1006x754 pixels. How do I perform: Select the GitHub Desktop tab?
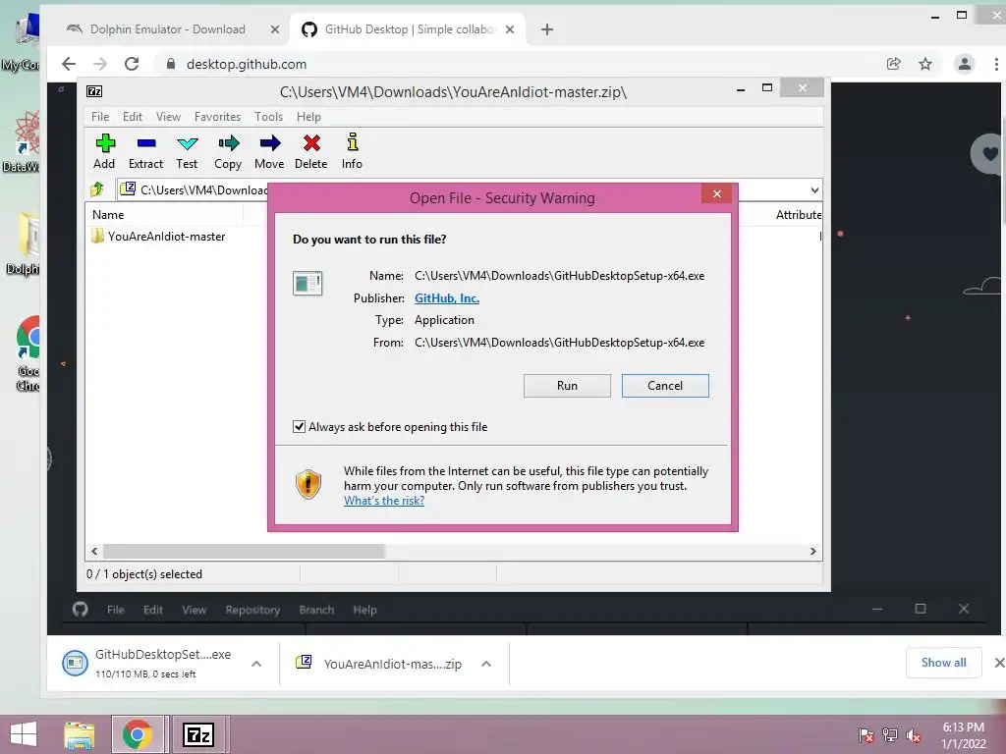pyautogui.click(x=409, y=29)
